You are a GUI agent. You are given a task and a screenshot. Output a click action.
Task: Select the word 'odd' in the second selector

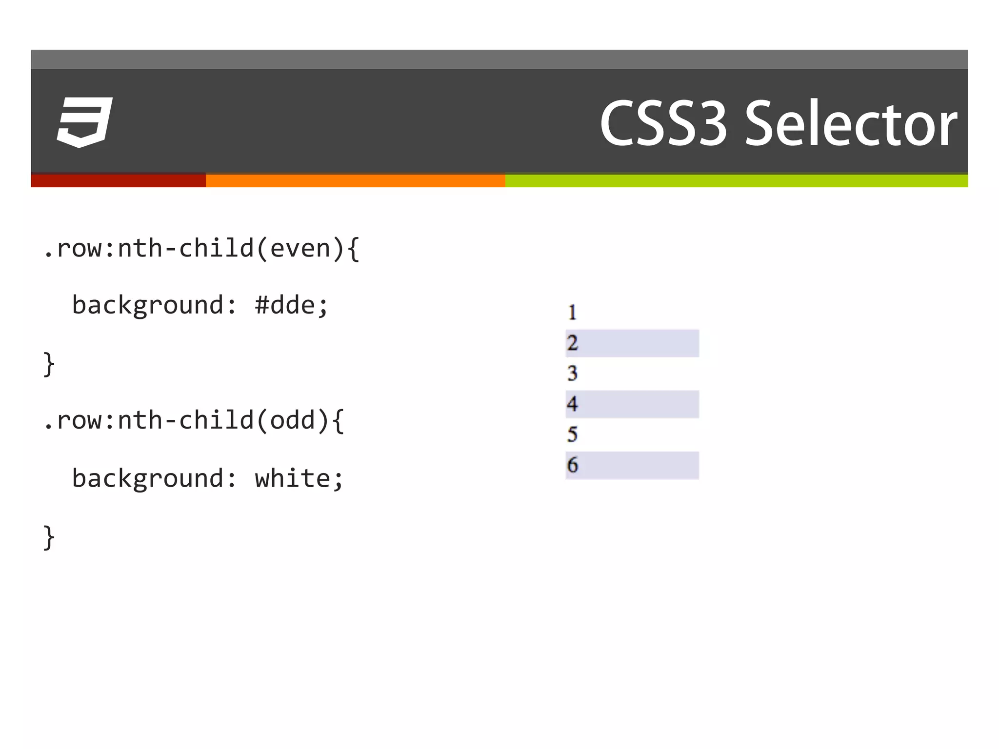click(293, 420)
